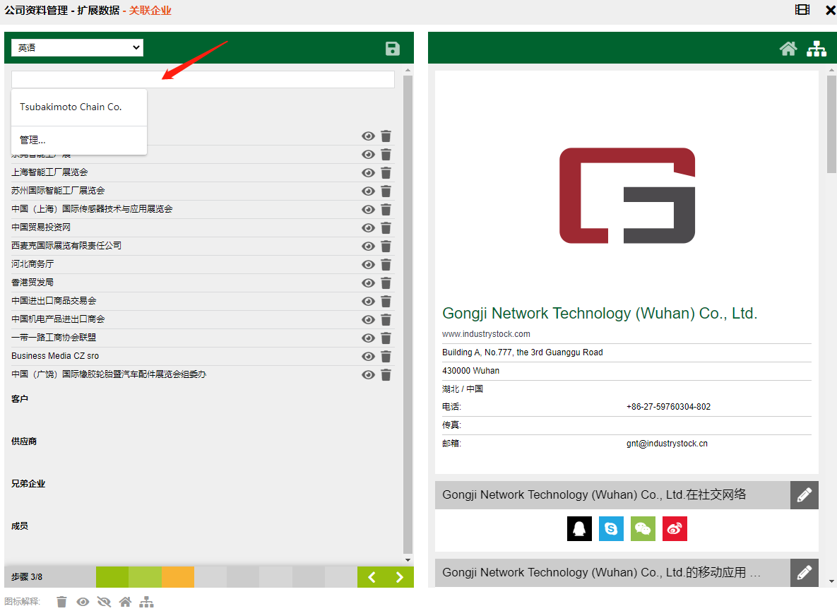Hide the 一带一路工商协会联盟 entry
This screenshot has width=837, height=611.
(368, 338)
